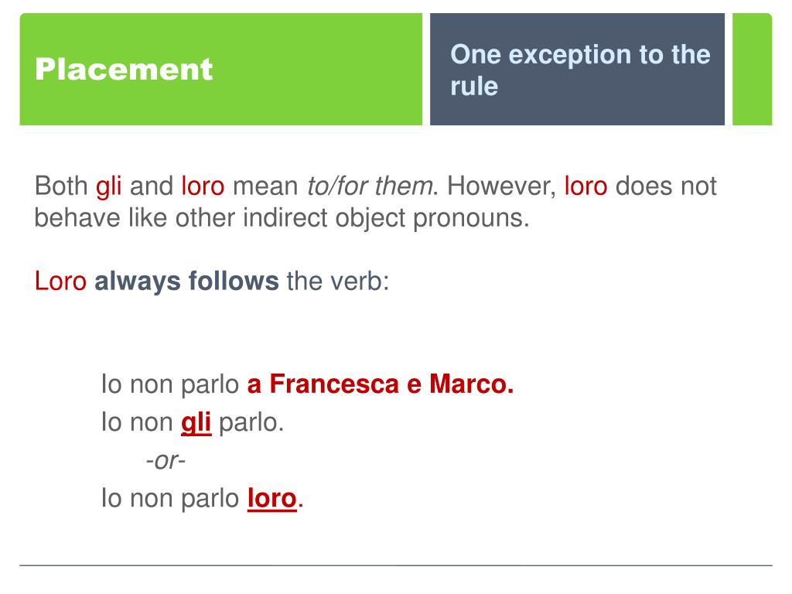Click the underlined red word 'gli'
This screenshot has height=594, width=792.
pyautogui.click(x=196, y=423)
